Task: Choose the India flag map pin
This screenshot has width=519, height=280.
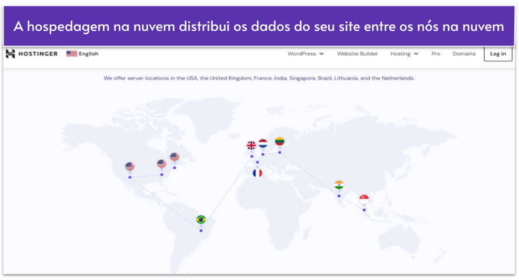Action: 339,185
